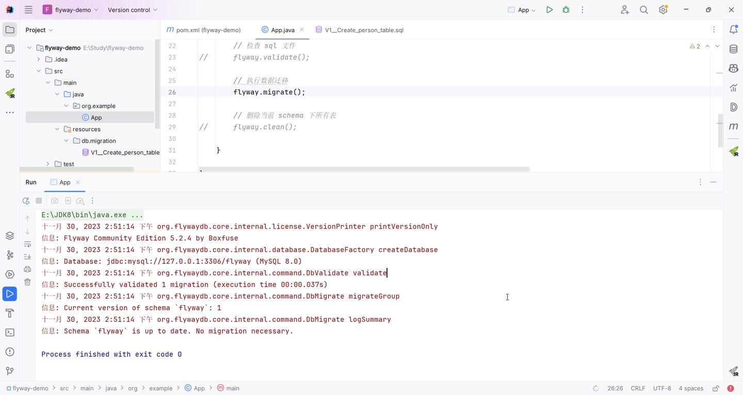Open the Version control dropdown
The height and width of the screenshot is (395, 743).
pos(133,10)
